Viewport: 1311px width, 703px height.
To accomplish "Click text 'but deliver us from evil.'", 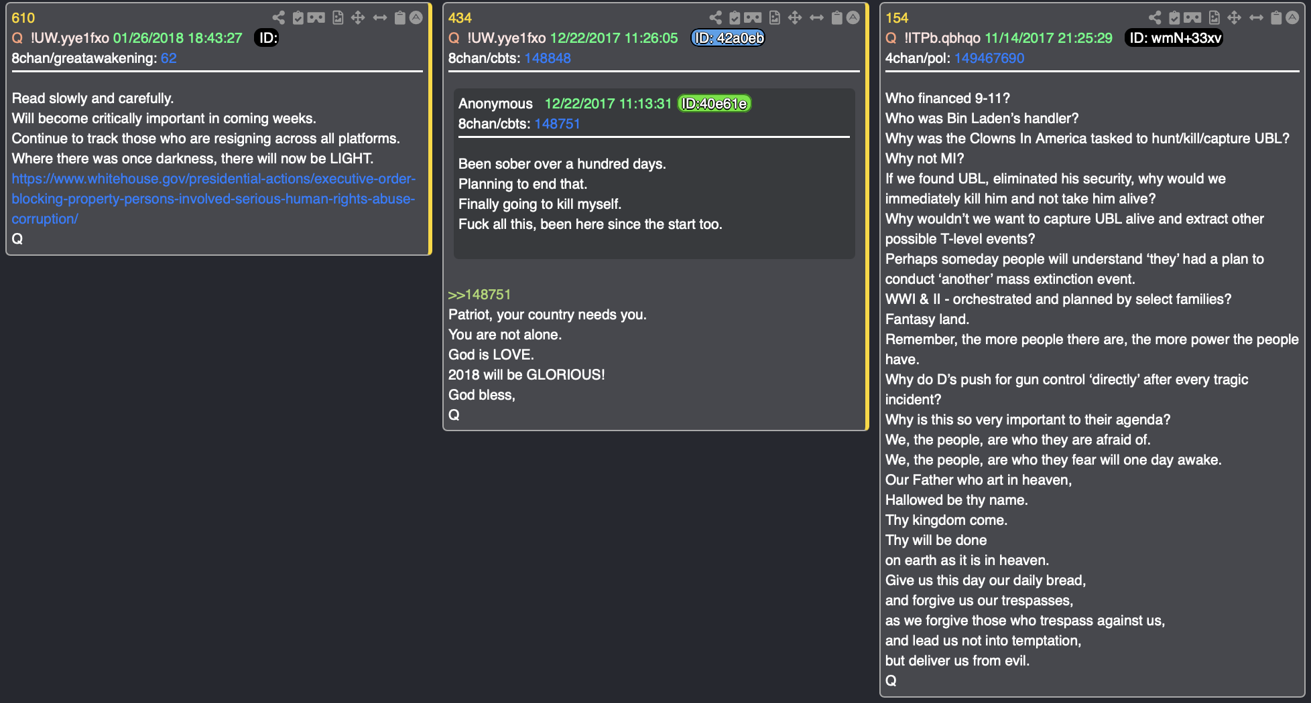I will 957,661.
